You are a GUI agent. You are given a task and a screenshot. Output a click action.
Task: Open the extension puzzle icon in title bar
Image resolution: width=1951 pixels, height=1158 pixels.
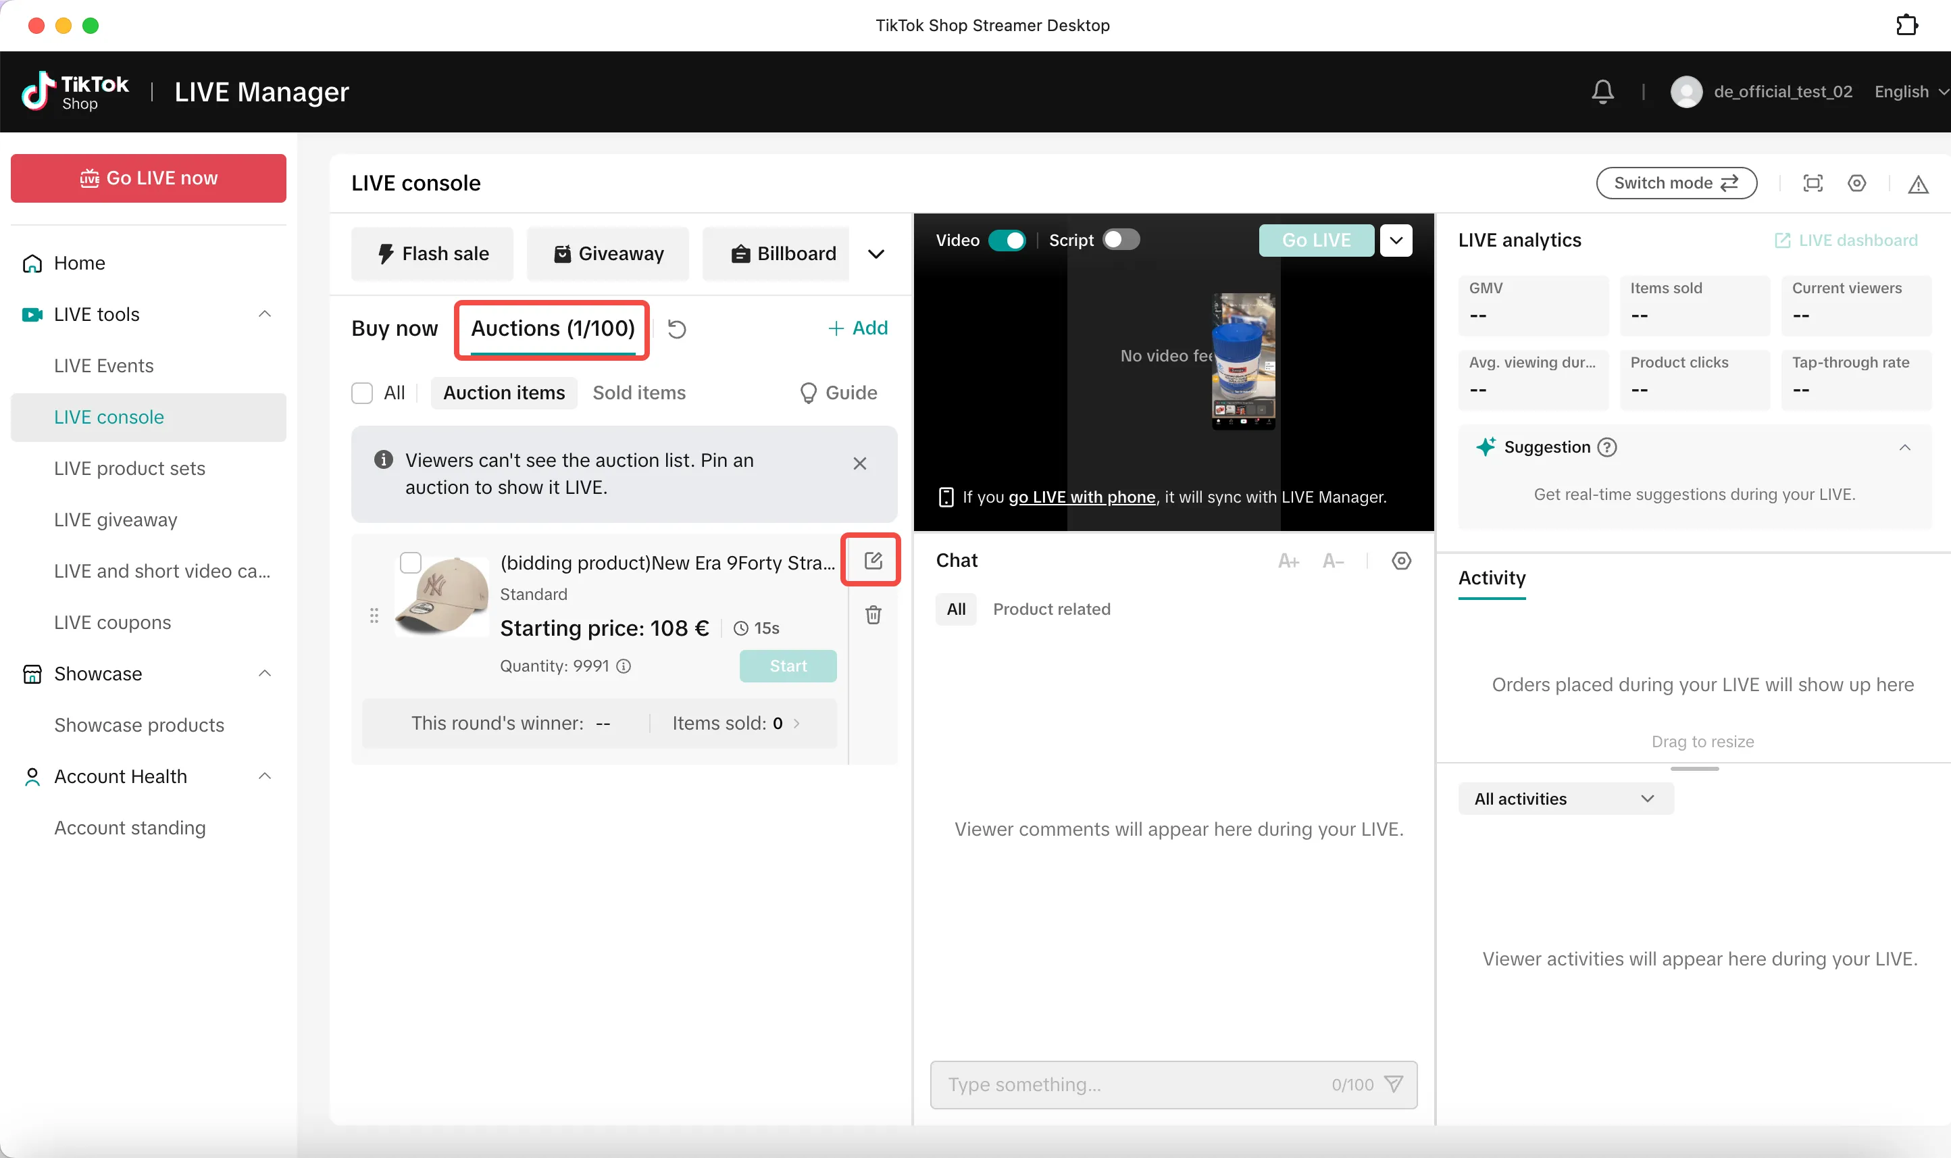point(1906,25)
